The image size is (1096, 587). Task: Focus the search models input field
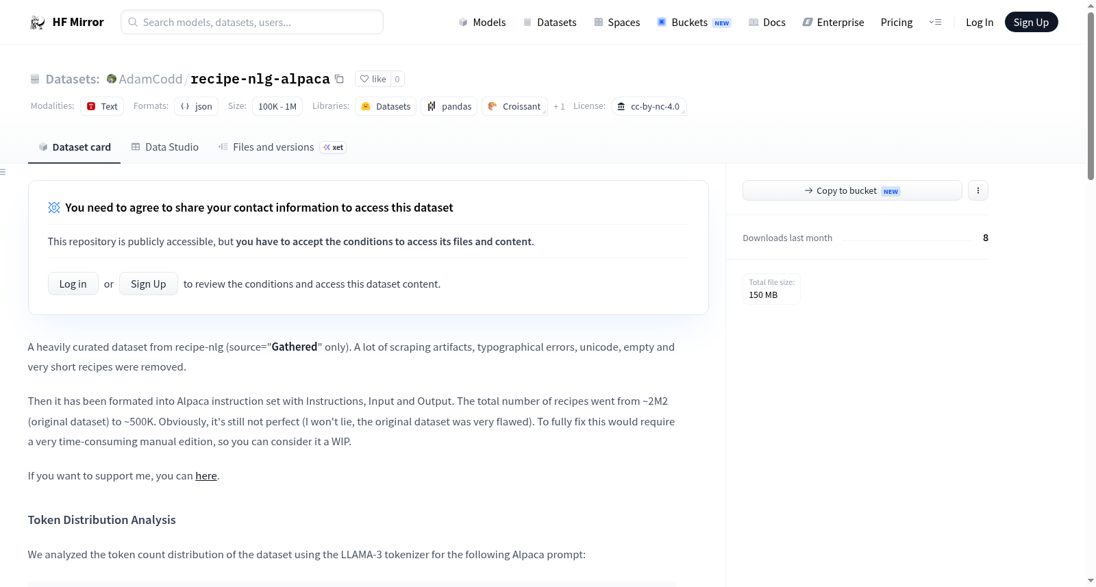click(252, 22)
